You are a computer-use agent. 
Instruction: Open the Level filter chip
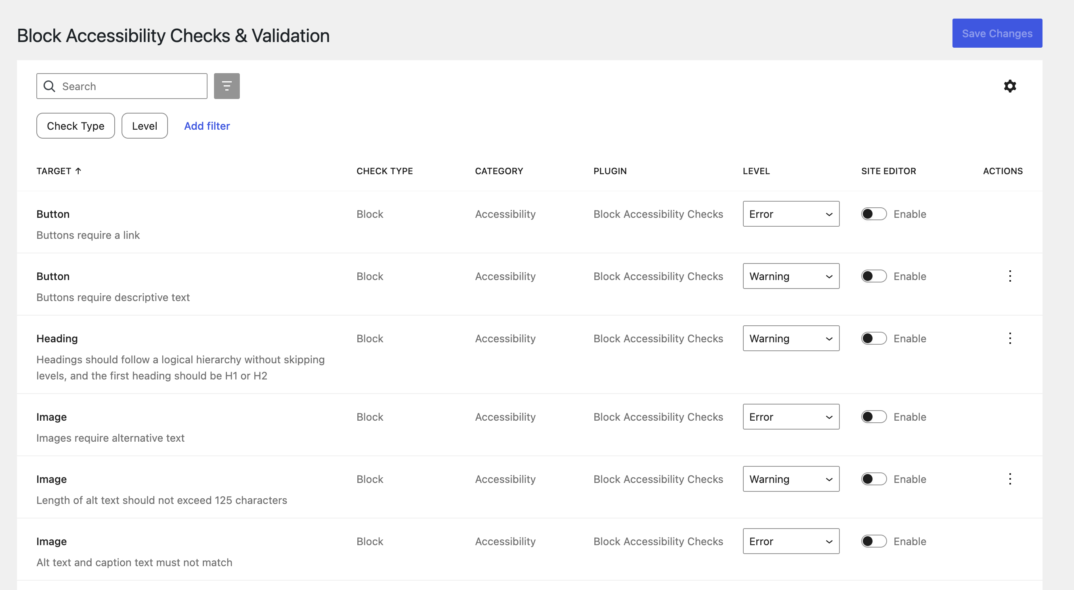(144, 126)
